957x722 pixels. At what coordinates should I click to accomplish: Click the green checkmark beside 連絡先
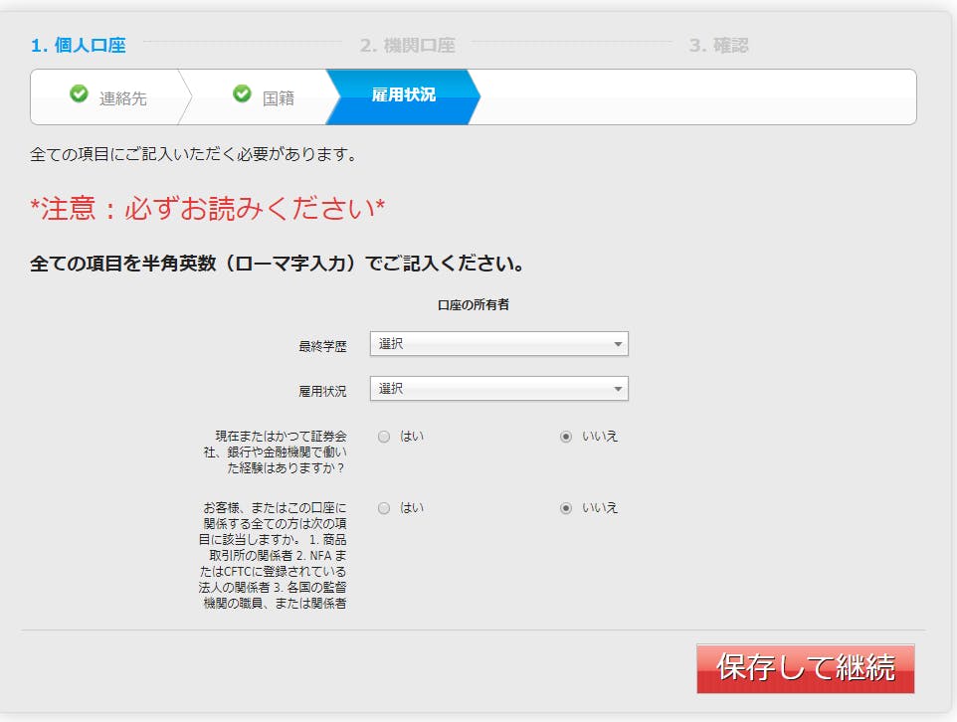(x=79, y=93)
